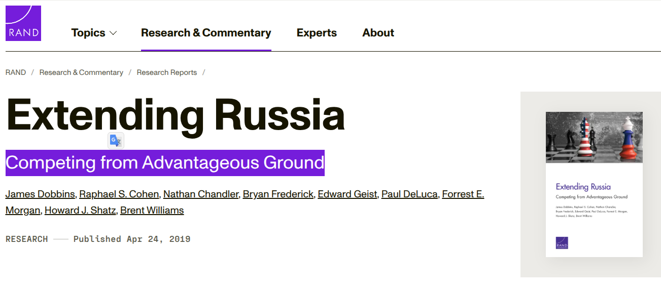
Task: Click the Extending Russia main heading
Action: click(x=175, y=115)
